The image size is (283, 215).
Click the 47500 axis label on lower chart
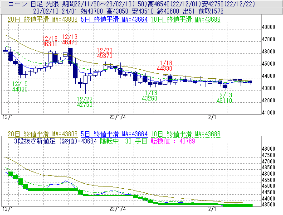coord(268,155)
